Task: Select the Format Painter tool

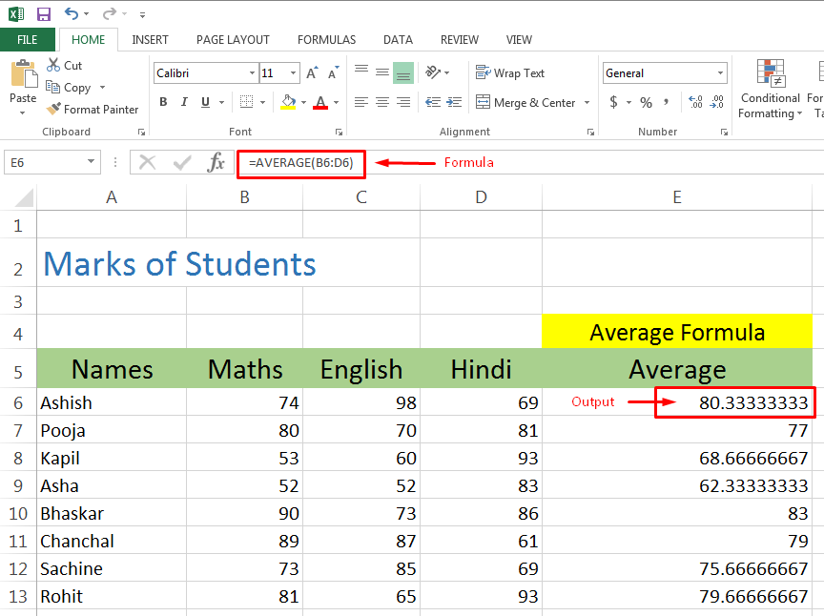Action: tap(92, 110)
